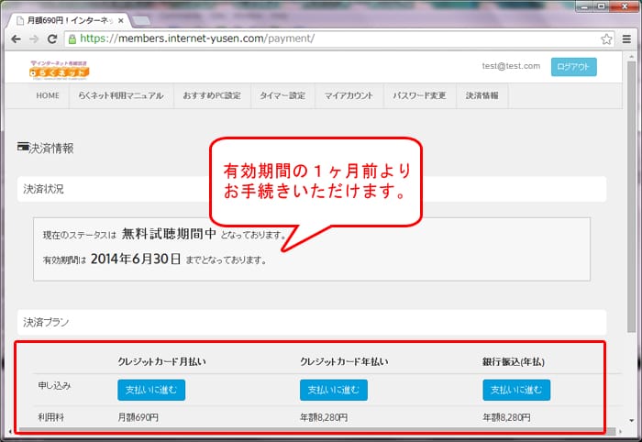Open the タイマー設定 menu item
This screenshot has width=642, height=442.
click(x=282, y=95)
